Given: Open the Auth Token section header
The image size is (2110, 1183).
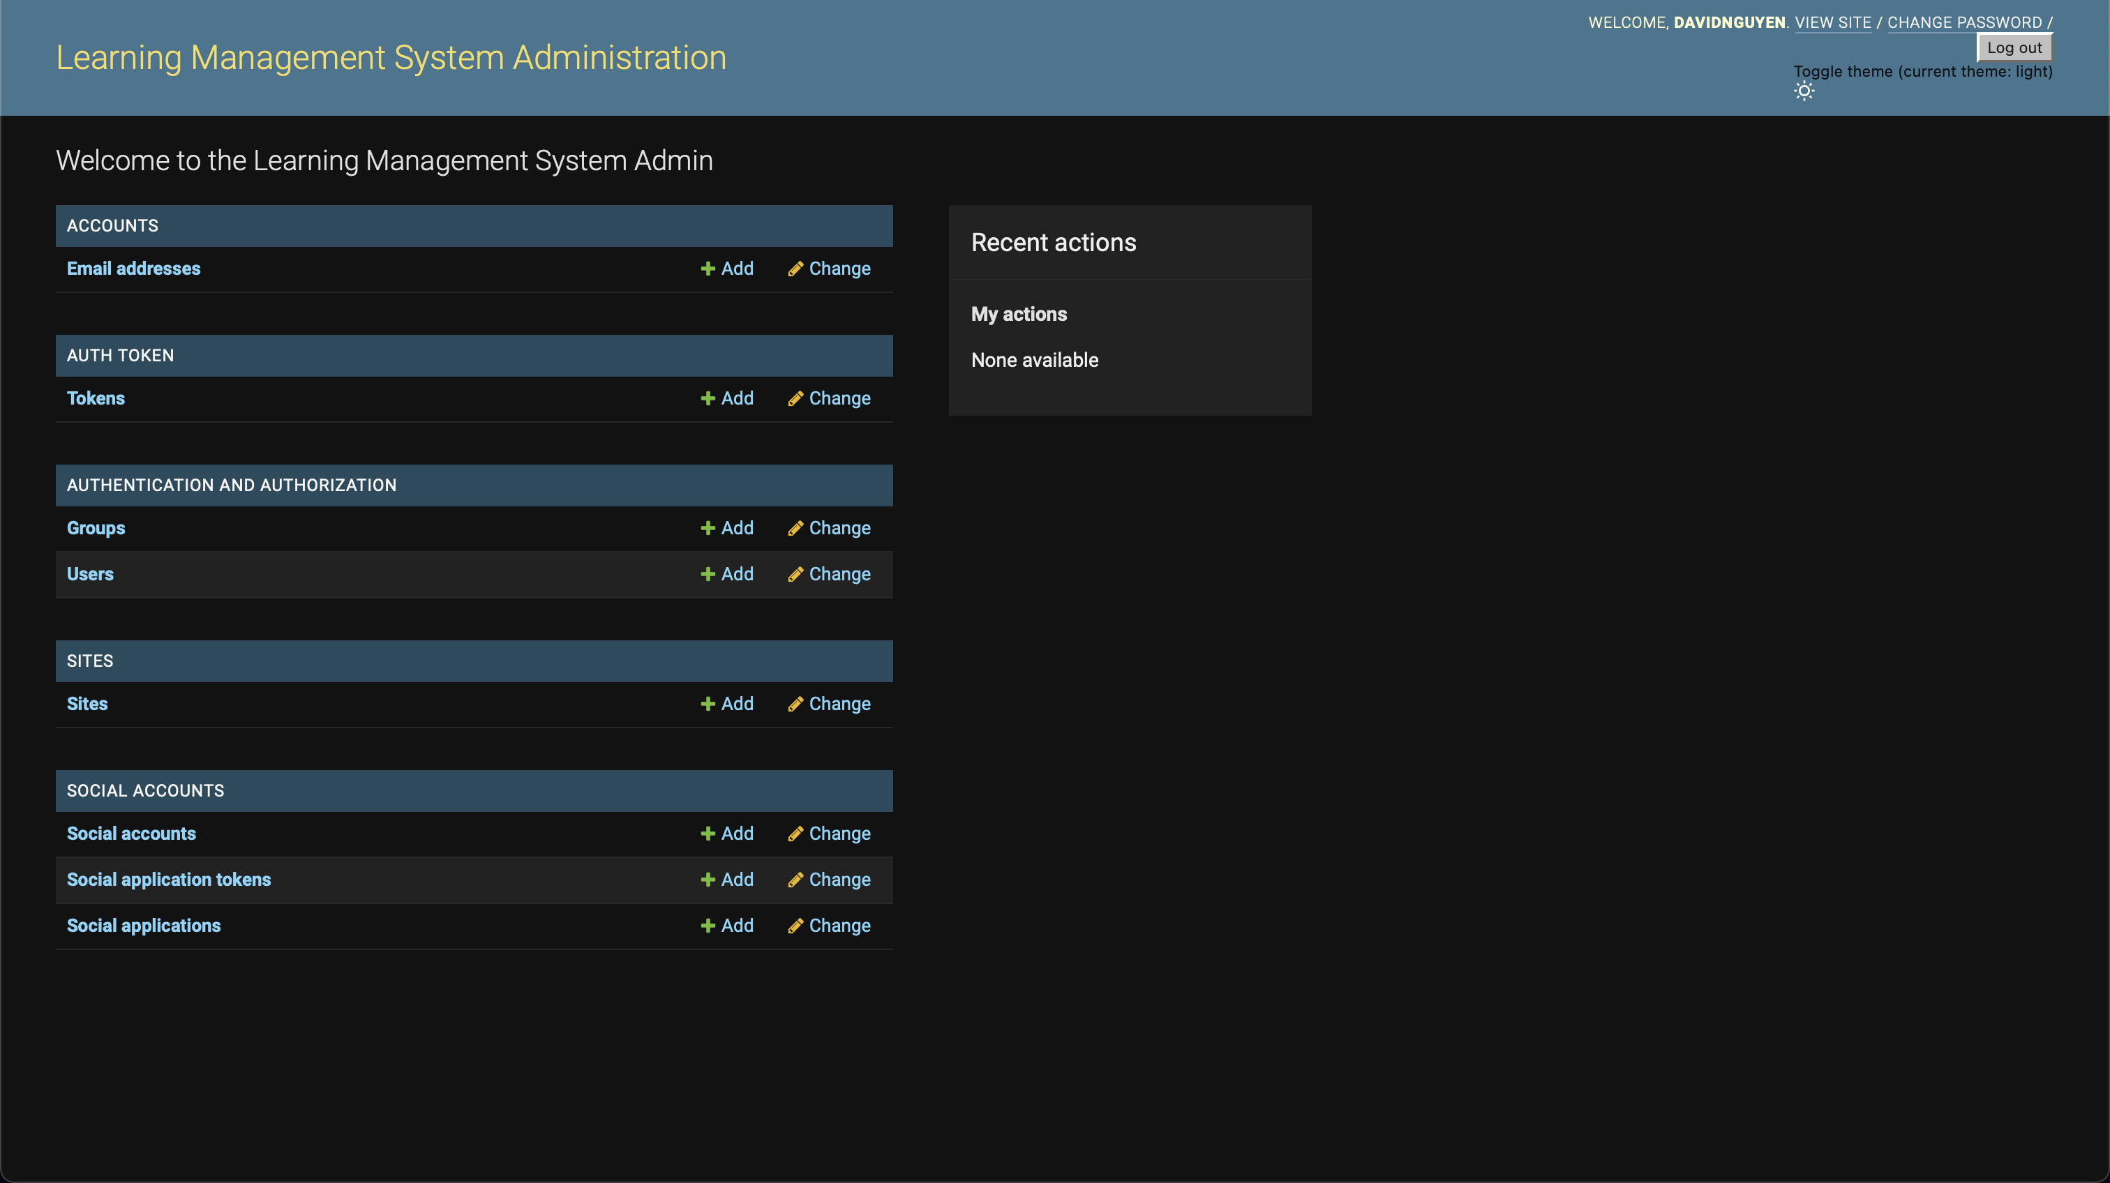Looking at the screenshot, I should [x=121, y=355].
